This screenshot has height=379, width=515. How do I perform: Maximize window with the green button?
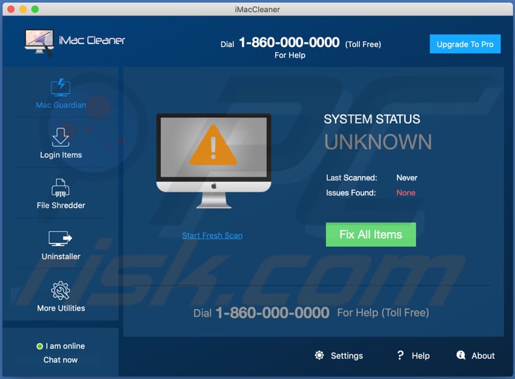tap(35, 9)
